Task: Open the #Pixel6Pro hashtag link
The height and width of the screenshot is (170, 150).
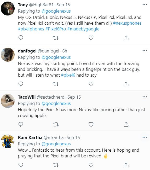Action: [56, 29]
